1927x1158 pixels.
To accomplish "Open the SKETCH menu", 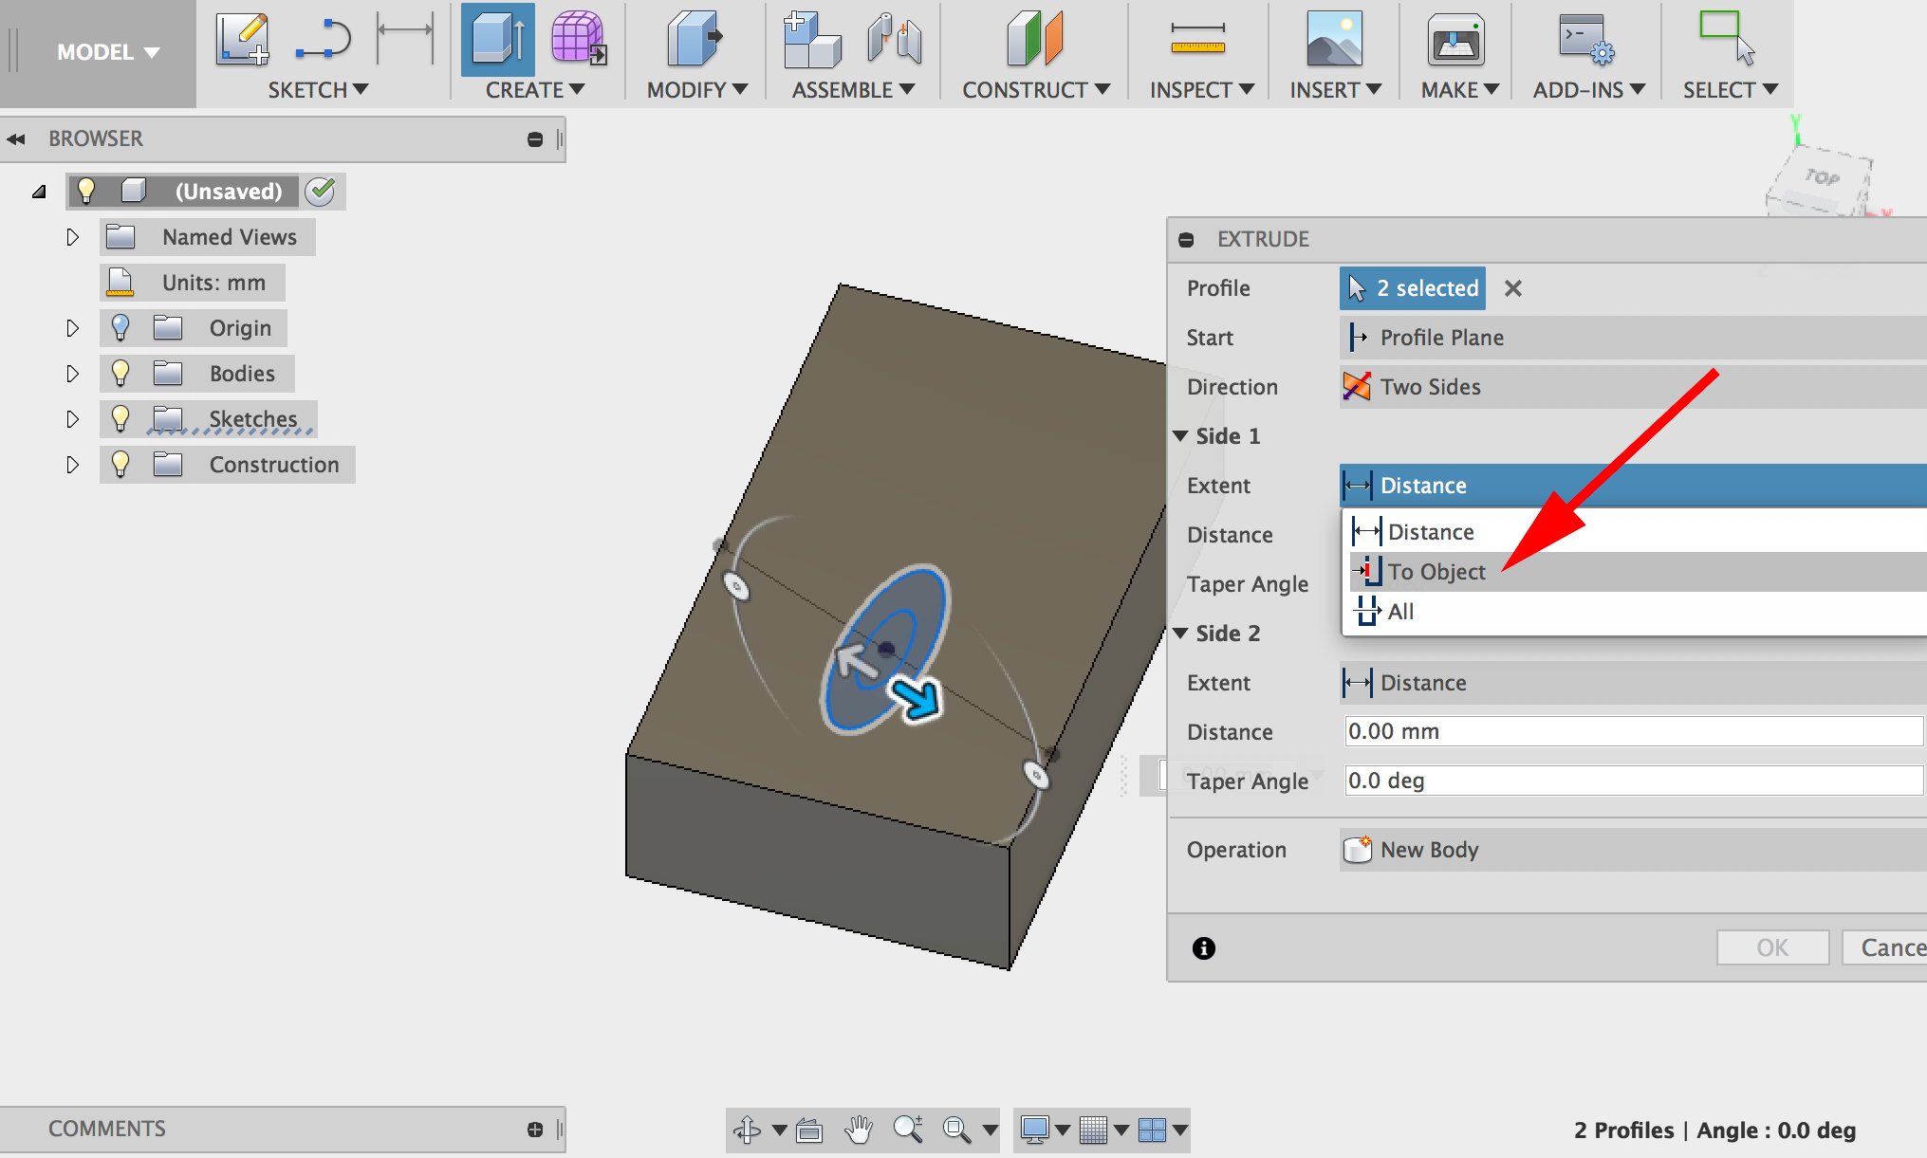I will (318, 90).
